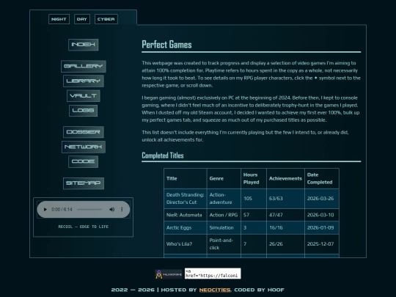This screenshot has height=297, width=396.
Task: Open the CODE page
Action: point(84,161)
